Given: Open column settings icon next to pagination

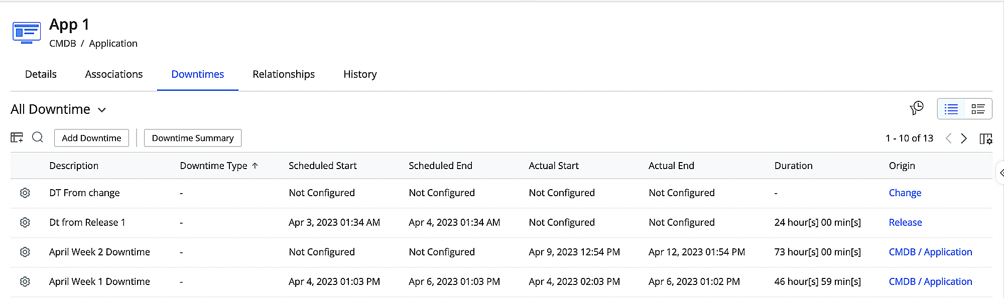Looking at the screenshot, I should click(986, 138).
